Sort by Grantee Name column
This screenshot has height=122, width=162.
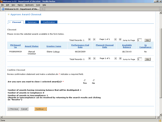[x=54, y=46]
